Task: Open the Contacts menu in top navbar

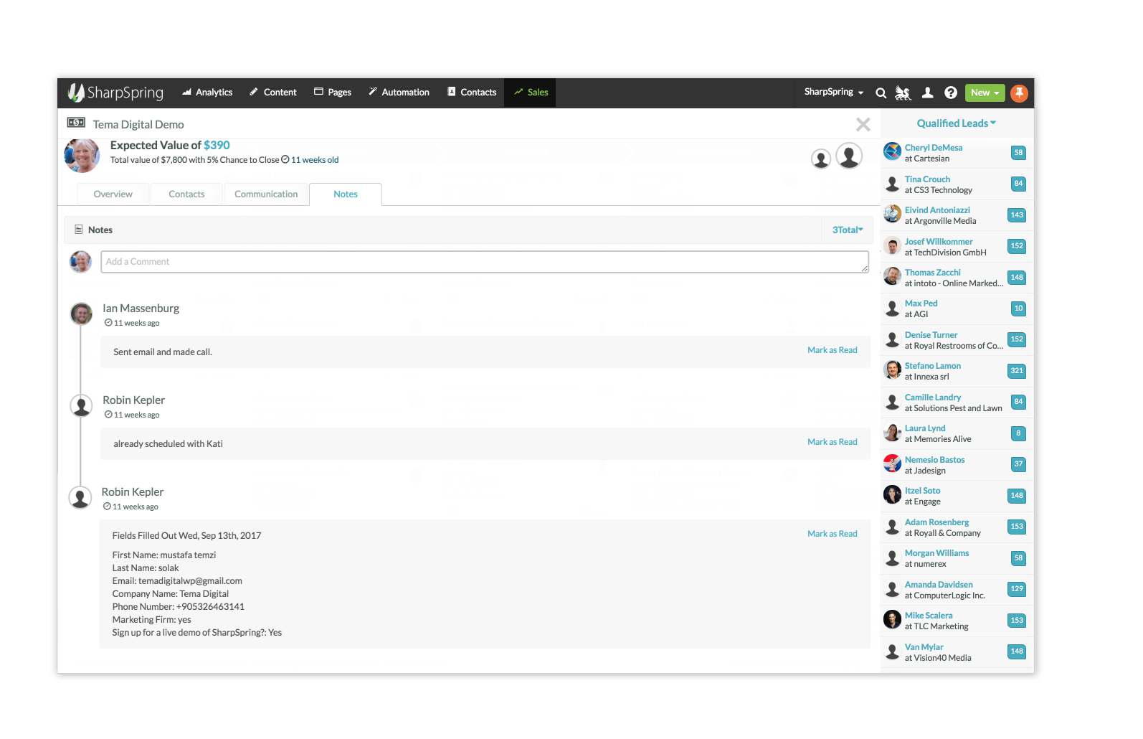Action: (472, 93)
